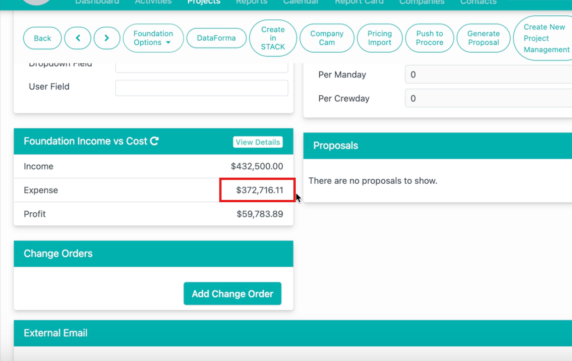Refresh the Foundation Income vs Cost panel
This screenshot has width=572, height=361.
point(155,141)
